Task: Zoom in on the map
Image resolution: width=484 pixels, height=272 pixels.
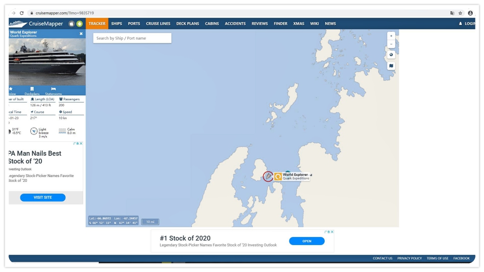Action: pyautogui.click(x=391, y=36)
